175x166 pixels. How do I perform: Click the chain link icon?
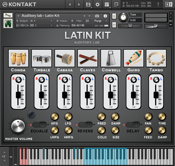(x=31, y=114)
